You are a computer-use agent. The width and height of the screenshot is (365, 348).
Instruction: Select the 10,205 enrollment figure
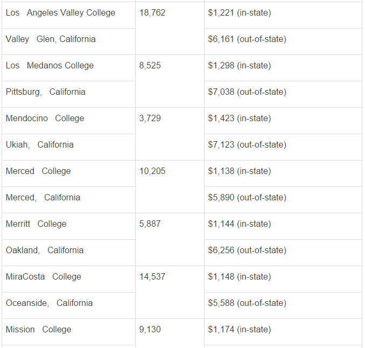[x=152, y=171]
